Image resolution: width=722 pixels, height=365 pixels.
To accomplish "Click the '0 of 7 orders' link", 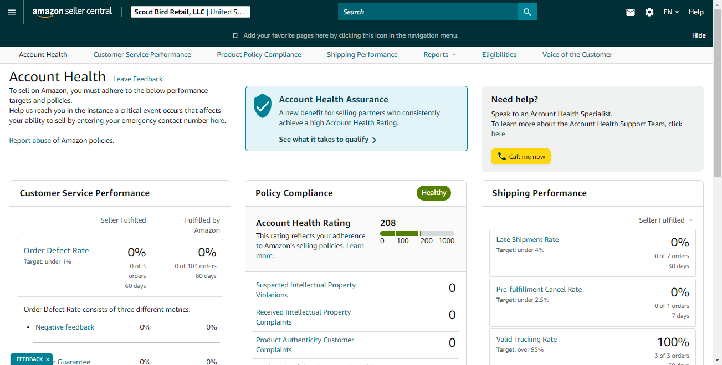I will click(672, 256).
